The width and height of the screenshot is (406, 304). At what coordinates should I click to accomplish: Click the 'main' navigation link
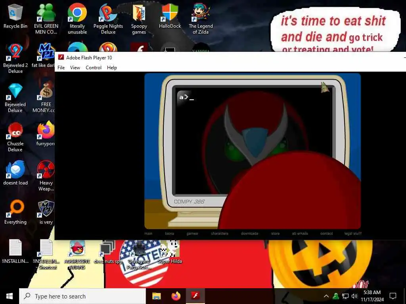coord(148,234)
